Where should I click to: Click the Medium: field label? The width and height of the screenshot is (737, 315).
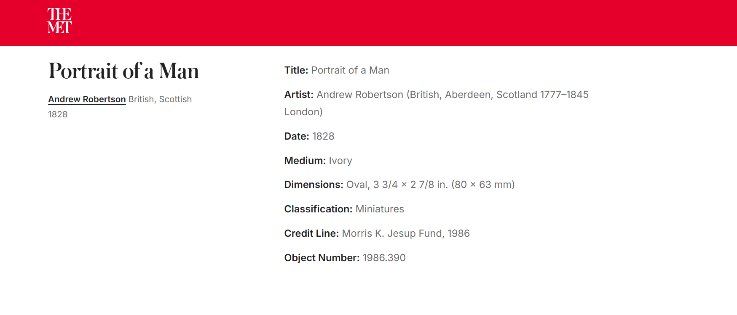pyautogui.click(x=305, y=161)
